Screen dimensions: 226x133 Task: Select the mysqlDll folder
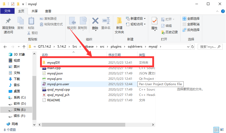(53, 63)
